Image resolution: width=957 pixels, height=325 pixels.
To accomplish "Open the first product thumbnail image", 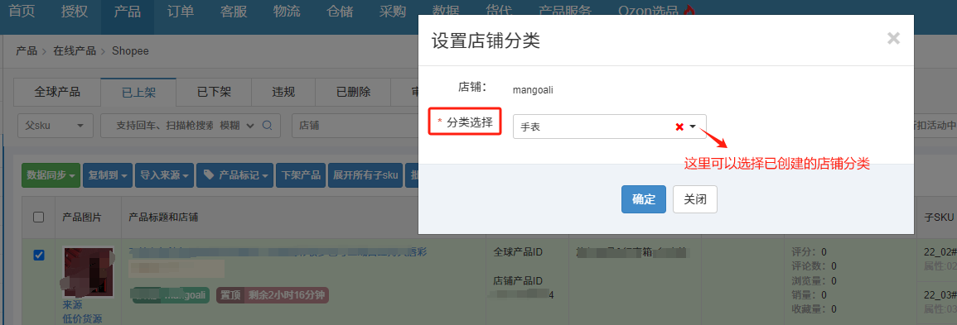I will pos(88,272).
